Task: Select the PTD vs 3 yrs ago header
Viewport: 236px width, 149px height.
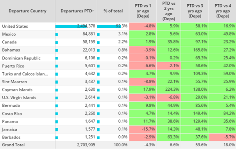Action: click(x=195, y=11)
